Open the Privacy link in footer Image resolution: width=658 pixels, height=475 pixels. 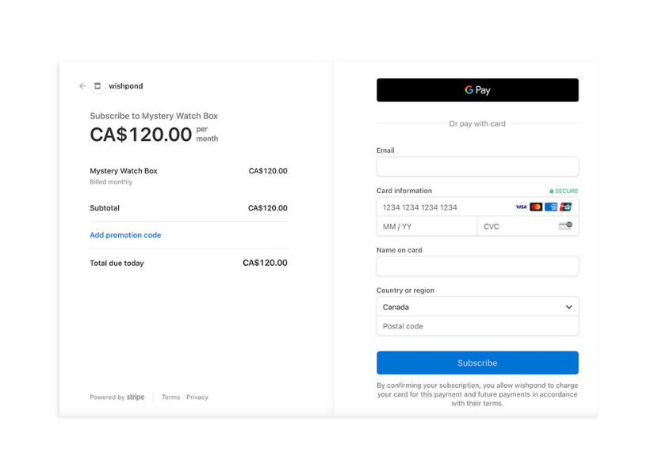click(x=197, y=397)
